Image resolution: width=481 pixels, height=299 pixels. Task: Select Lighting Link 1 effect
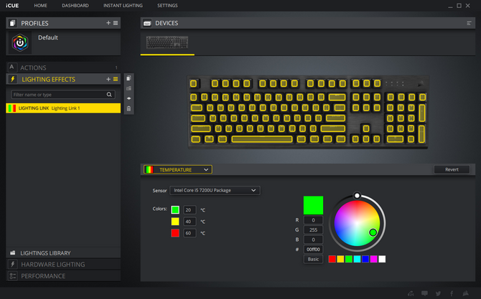[x=63, y=108]
